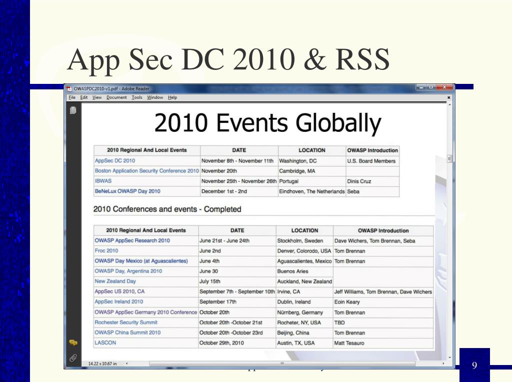The width and height of the screenshot is (512, 382).
Task: Click the horizontal scrollbar left arrow
Action: [x=126, y=363]
